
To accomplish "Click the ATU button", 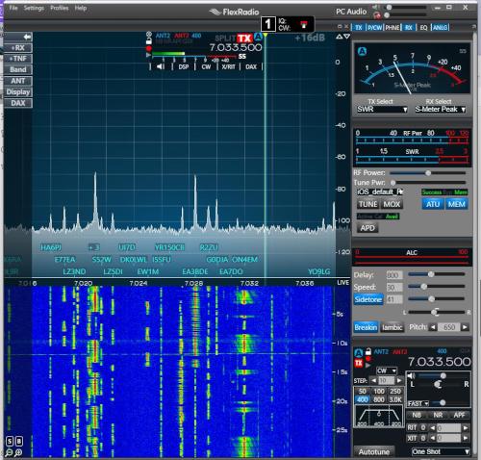I will 433,204.
